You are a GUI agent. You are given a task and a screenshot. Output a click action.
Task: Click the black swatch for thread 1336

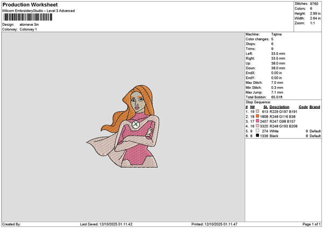257,136
